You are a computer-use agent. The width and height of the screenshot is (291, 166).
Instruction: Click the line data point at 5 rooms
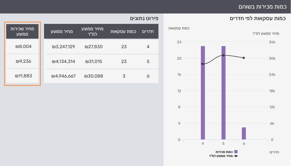[x=223, y=55]
